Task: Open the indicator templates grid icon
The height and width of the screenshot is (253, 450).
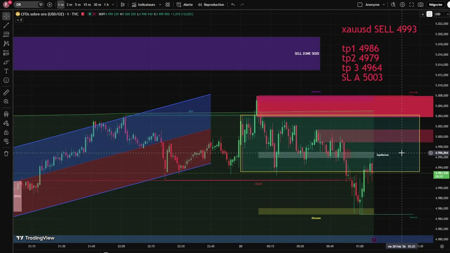Action: point(168,5)
